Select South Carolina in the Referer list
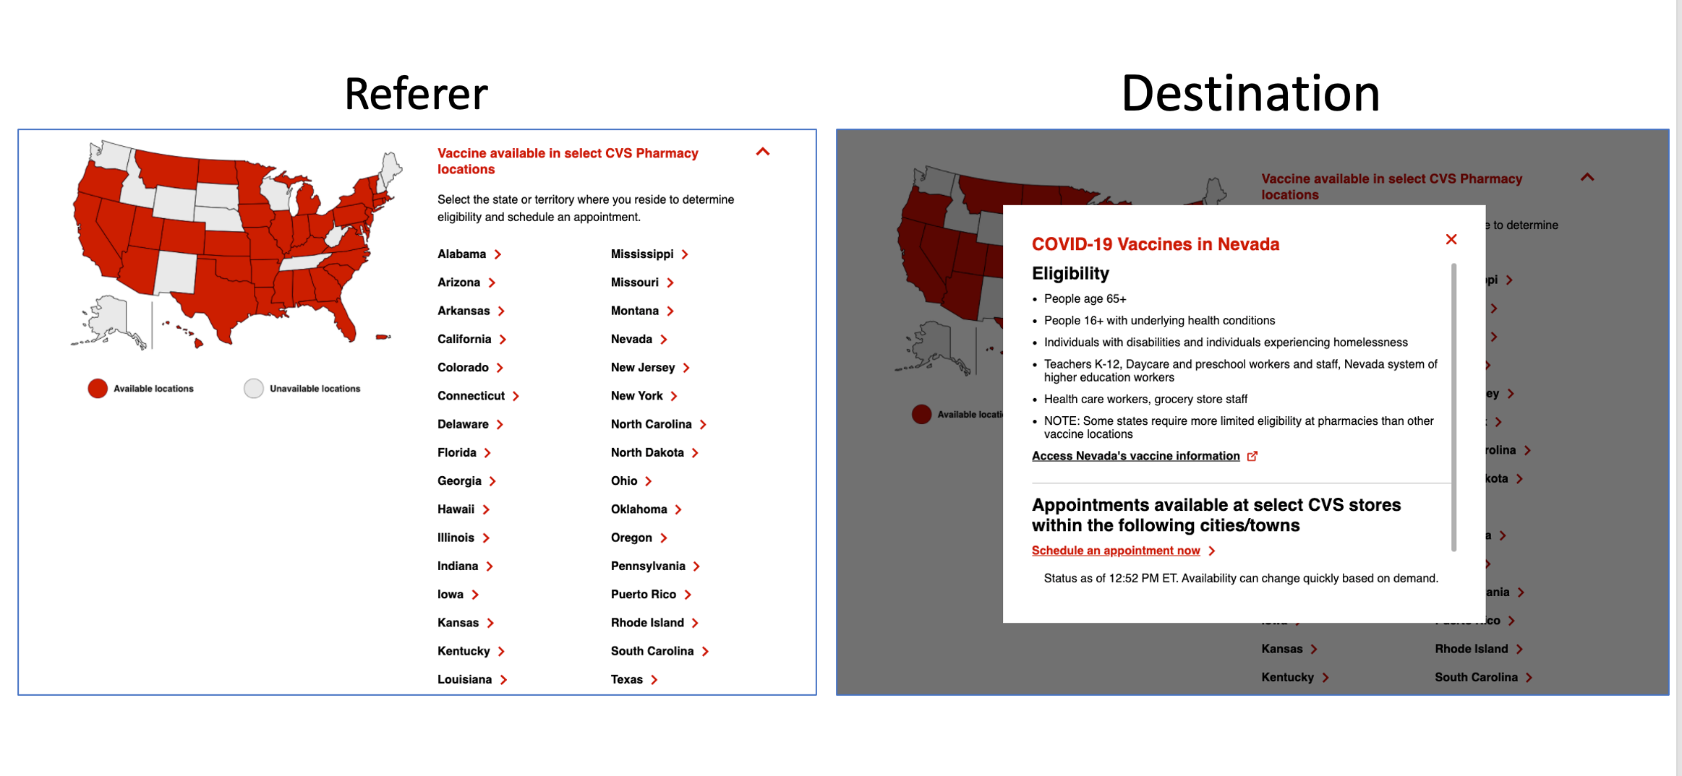This screenshot has width=1682, height=776. pos(652,651)
